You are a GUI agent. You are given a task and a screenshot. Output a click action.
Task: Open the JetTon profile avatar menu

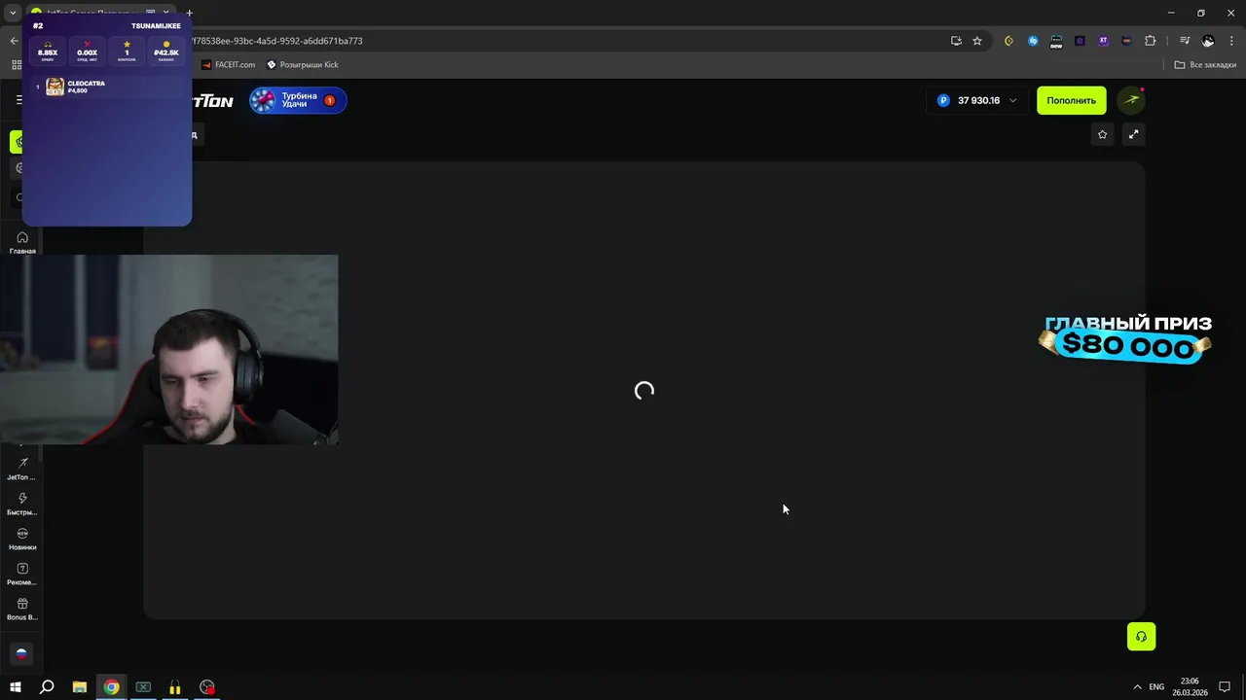tap(1130, 100)
